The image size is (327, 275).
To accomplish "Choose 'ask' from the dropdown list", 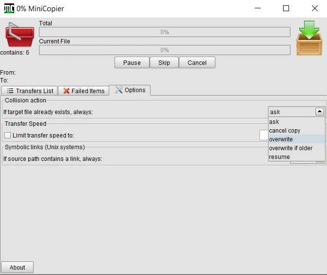I will pos(297,121).
